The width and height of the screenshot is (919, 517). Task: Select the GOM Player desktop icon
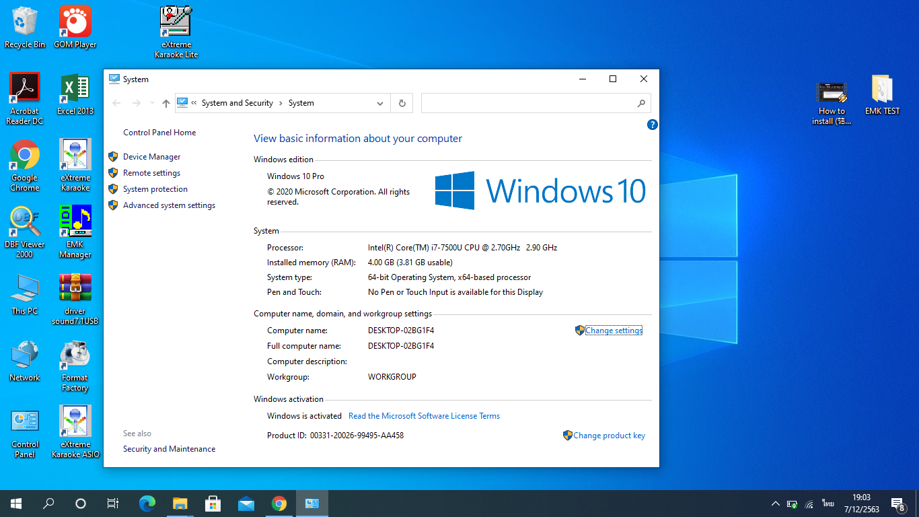[x=75, y=27]
